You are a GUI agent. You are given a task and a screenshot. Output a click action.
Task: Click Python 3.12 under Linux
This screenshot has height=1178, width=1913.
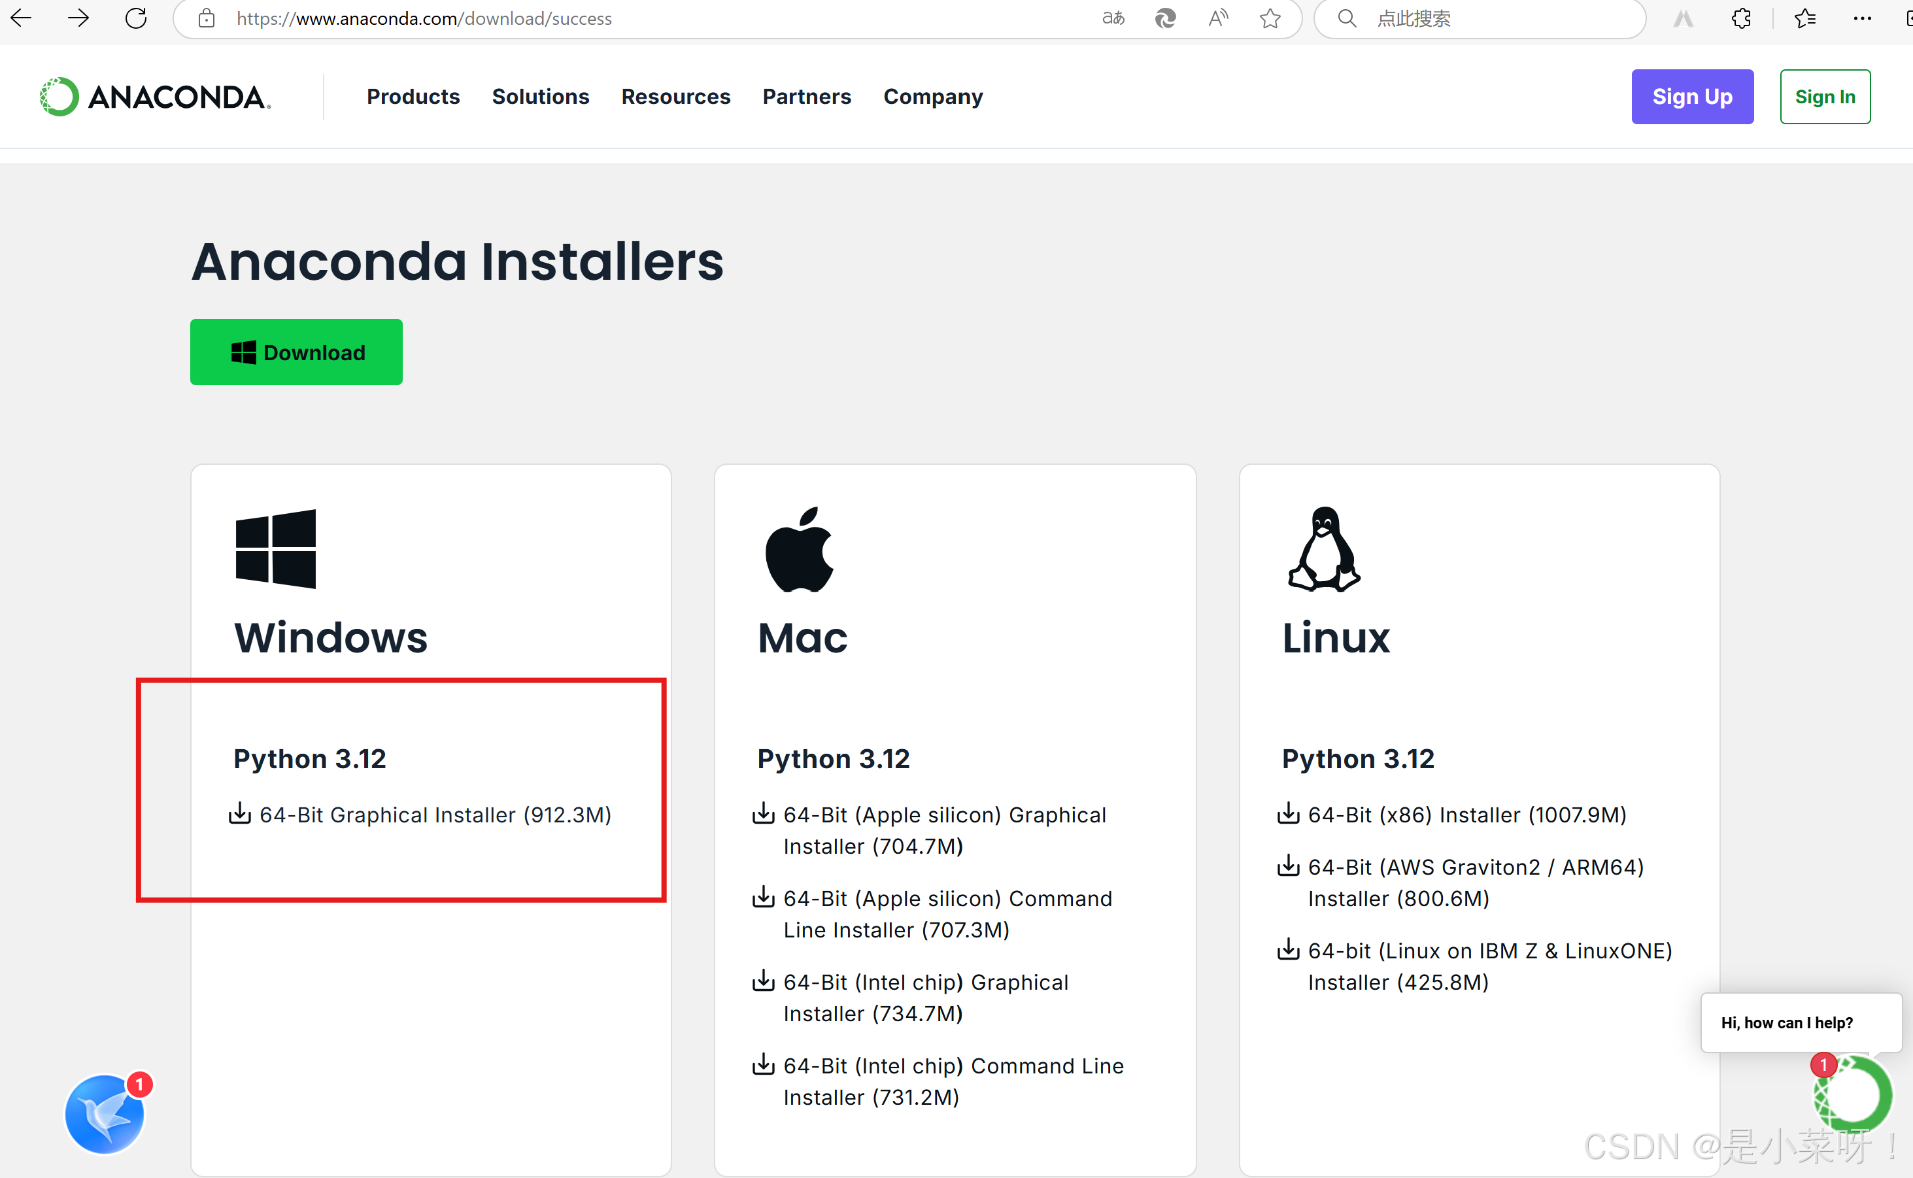[1358, 759]
